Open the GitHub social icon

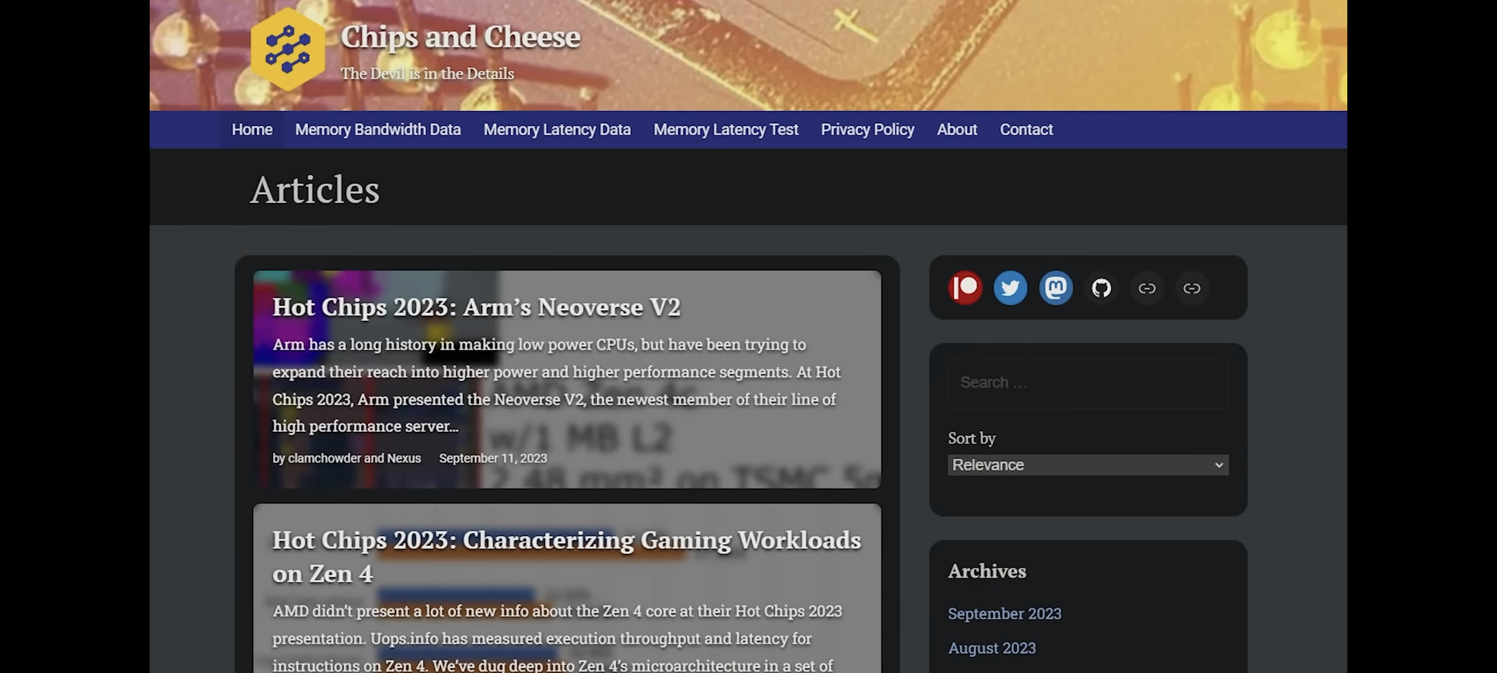click(x=1102, y=288)
